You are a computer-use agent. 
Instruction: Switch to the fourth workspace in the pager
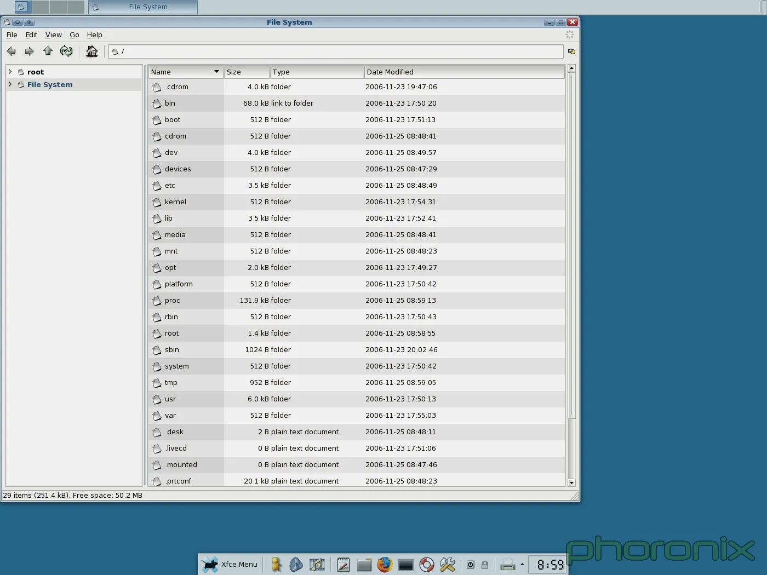click(76, 7)
